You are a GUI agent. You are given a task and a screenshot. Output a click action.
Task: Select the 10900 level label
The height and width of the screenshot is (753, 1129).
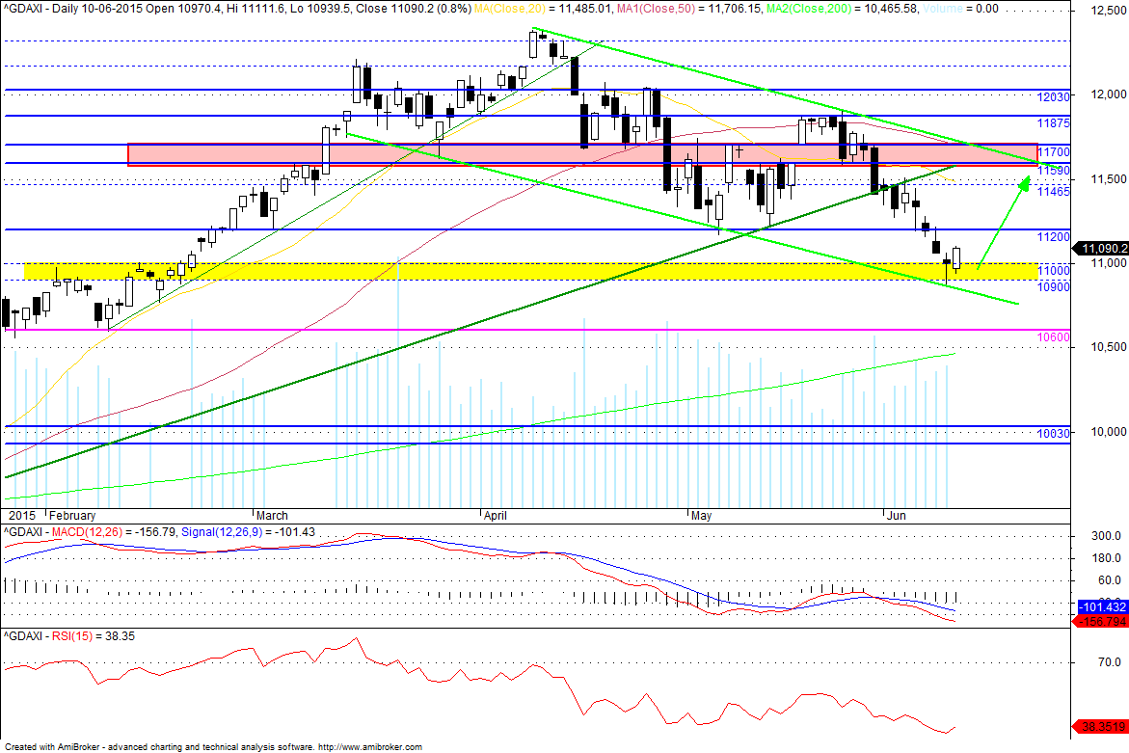click(1054, 287)
